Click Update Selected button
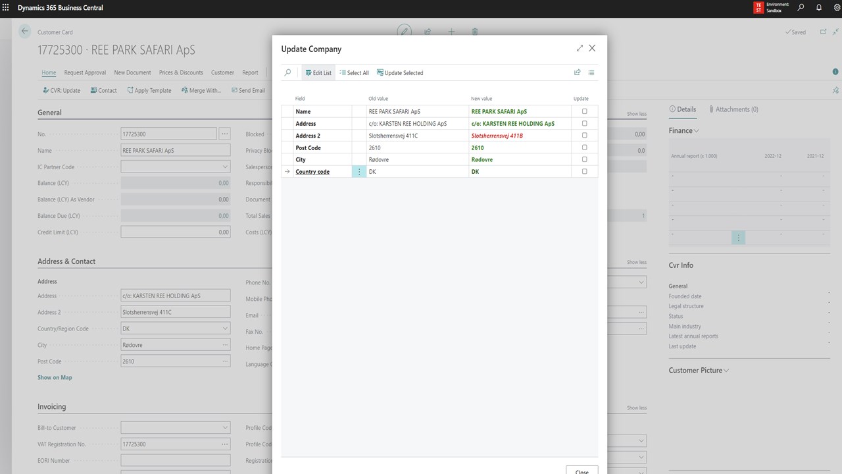 pos(400,72)
